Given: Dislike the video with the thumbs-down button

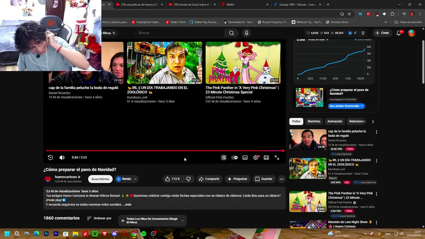Looking at the screenshot, I should point(188,179).
